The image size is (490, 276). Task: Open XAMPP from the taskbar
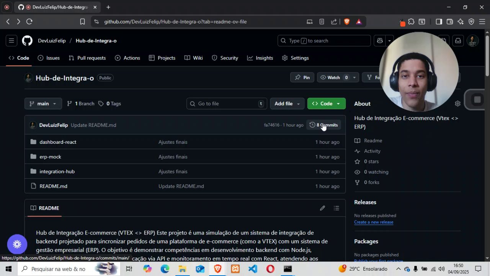tap(235, 269)
